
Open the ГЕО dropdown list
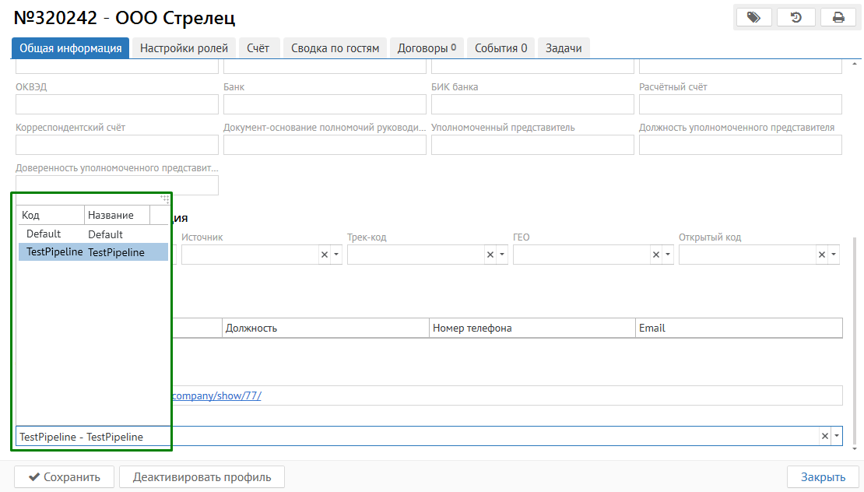(x=668, y=255)
